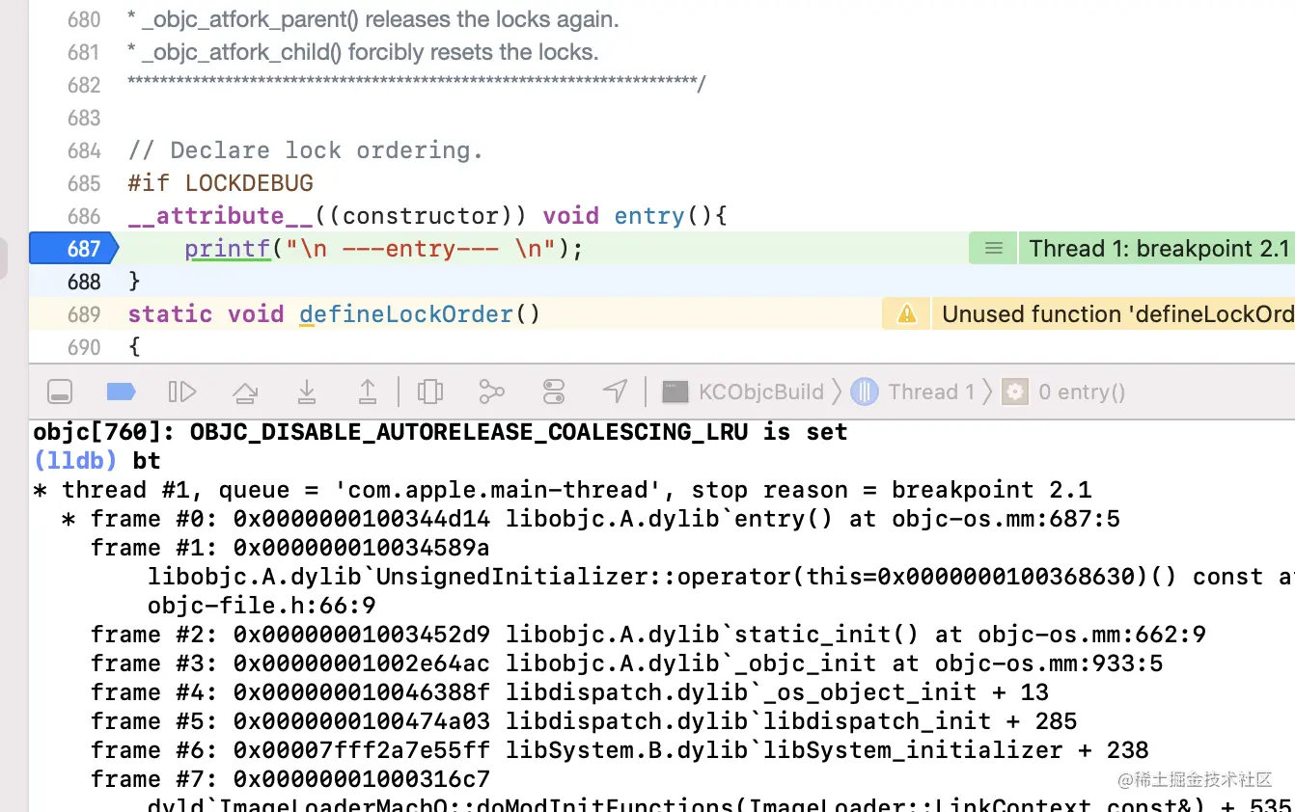Click the frame #0 entry() console line
This screenshot has width=1295, height=812.
[x=591, y=519]
